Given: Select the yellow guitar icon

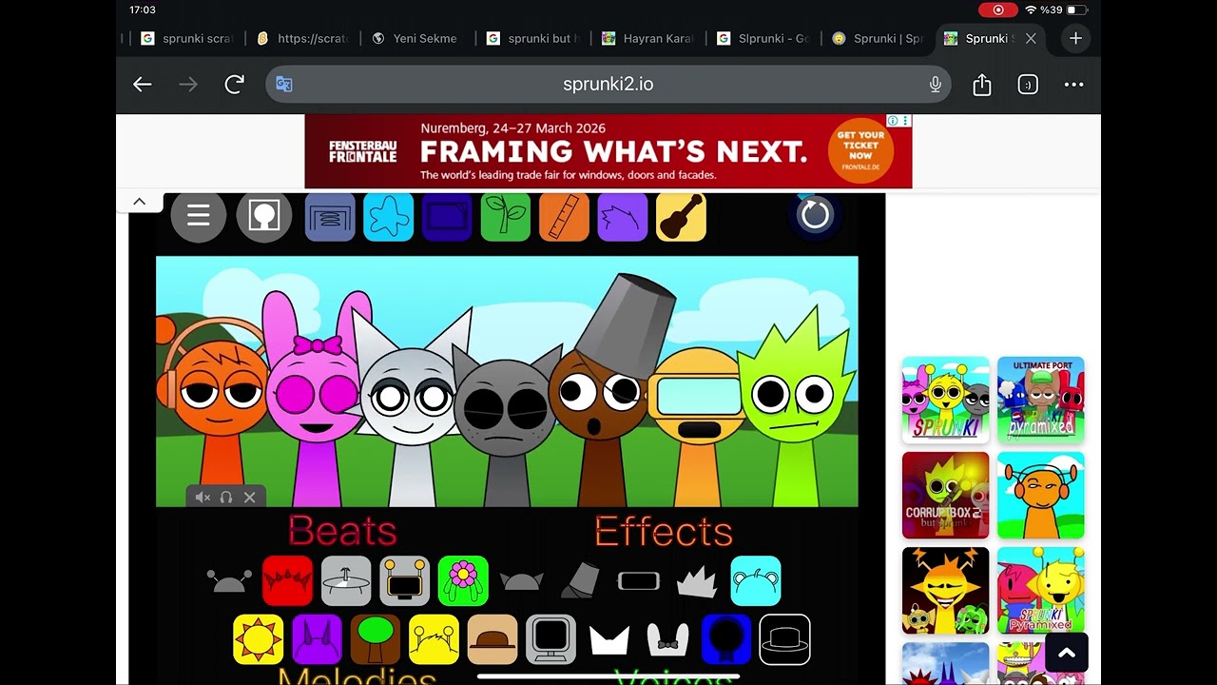Looking at the screenshot, I should pyautogui.click(x=681, y=217).
